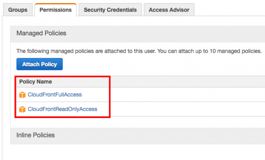Open the CloudFrontFullAccess policy link

tap(55, 95)
